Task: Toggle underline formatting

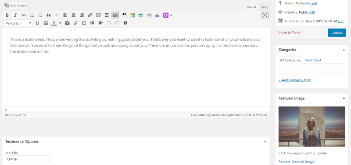Action: 37,23
